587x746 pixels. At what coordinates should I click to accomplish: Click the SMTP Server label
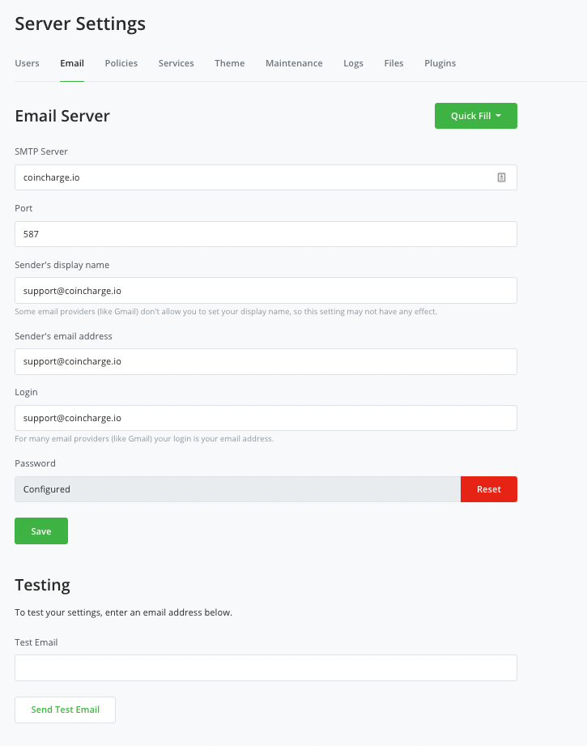(x=41, y=151)
